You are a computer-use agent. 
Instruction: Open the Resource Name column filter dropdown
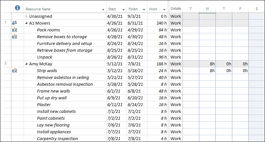103,10
